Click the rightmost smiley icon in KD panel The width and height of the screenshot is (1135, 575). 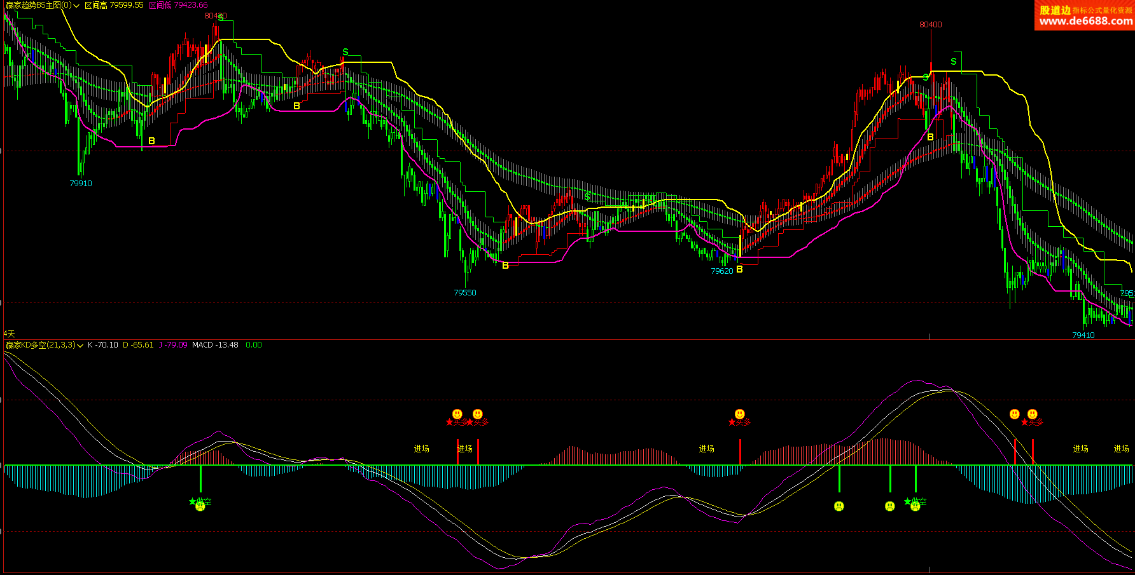(1033, 414)
